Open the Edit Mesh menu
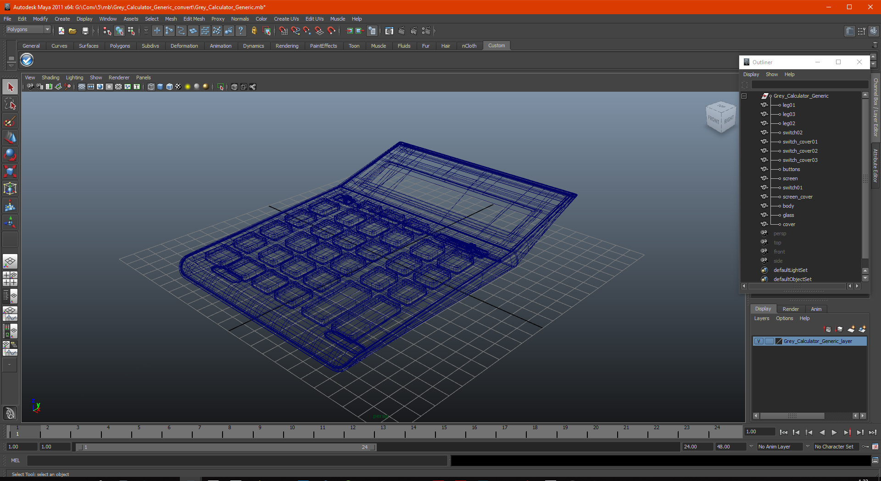 [194, 19]
